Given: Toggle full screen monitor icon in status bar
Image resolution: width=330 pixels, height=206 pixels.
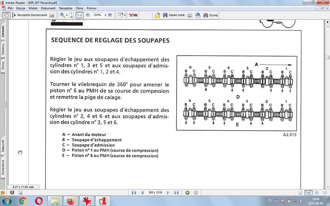Looking at the screenshot, I should (12, 192).
